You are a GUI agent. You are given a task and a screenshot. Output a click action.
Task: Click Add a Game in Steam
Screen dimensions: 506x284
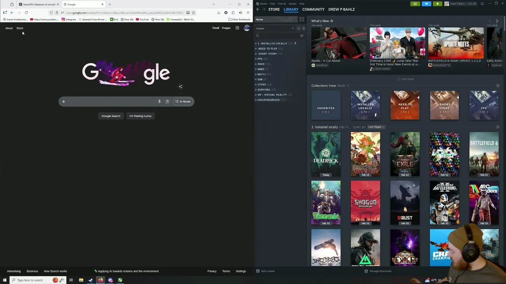click(265, 271)
